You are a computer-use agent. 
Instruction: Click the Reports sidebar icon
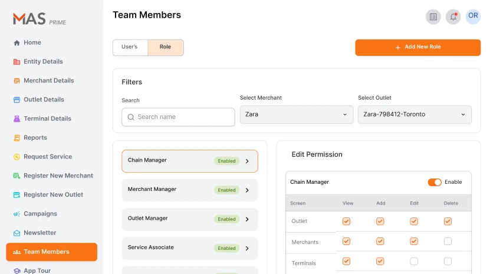[17, 138]
